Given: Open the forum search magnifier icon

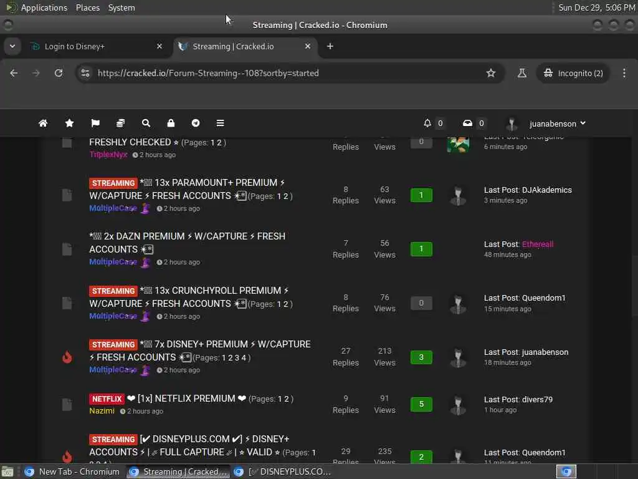Looking at the screenshot, I should click(146, 123).
